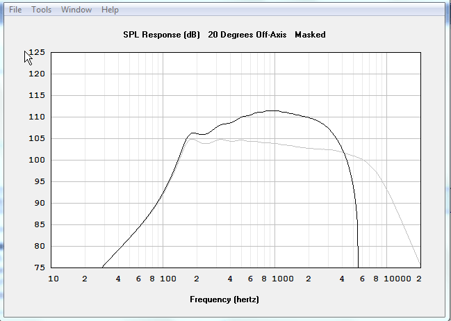Screen dimensions: 451x321
Task: Click the 90 value on the dB axis
Action: point(40,204)
